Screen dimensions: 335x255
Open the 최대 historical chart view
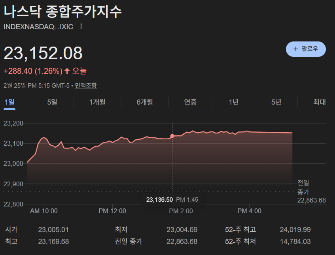pos(319,101)
